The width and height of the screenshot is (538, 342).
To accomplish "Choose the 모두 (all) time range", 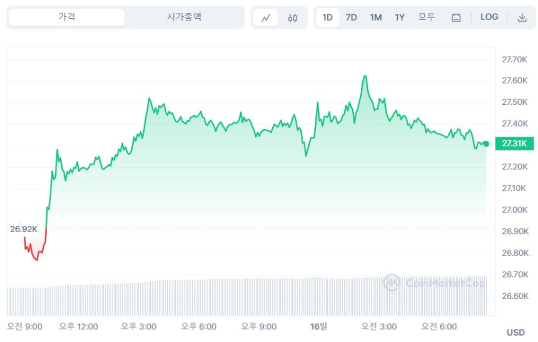I will 426,17.
